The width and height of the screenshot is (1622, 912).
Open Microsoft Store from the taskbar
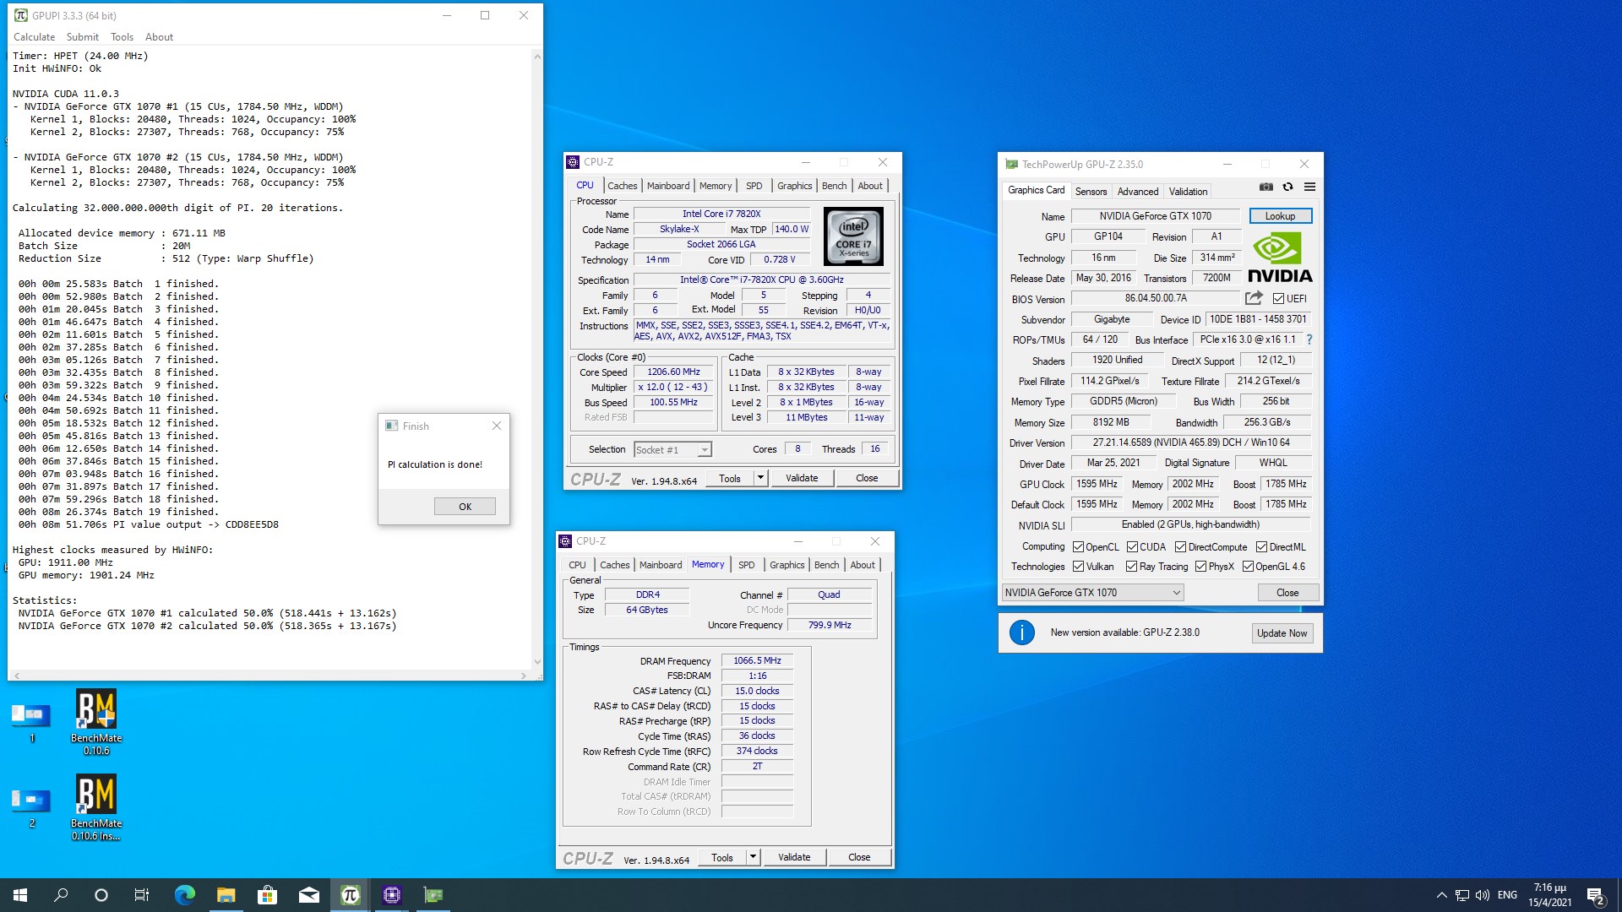[267, 895]
